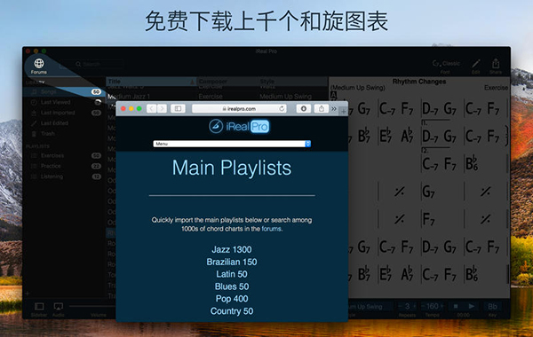Open a new Safari tab with plus button
The height and width of the screenshot is (337, 533).
coord(343,112)
